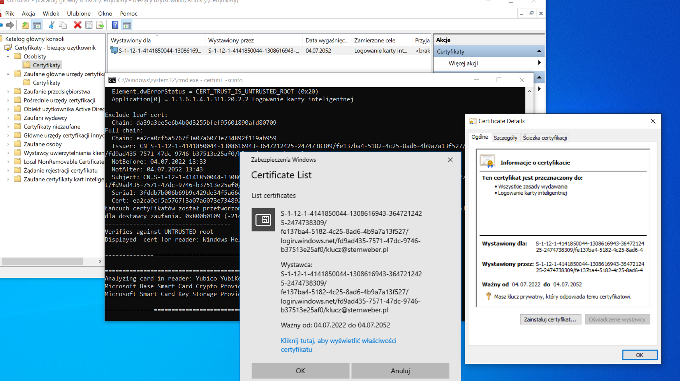
Task: Click Zainstaluj certyfikat button
Action: pyautogui.click(x=550, y=319)
